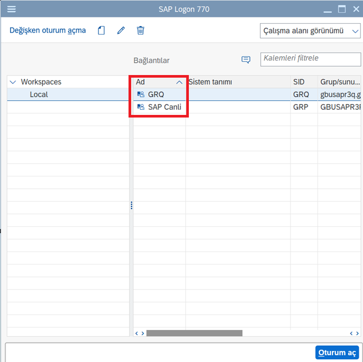
Task: Click right scroll arrow under connections table
Action: (358, 333)
